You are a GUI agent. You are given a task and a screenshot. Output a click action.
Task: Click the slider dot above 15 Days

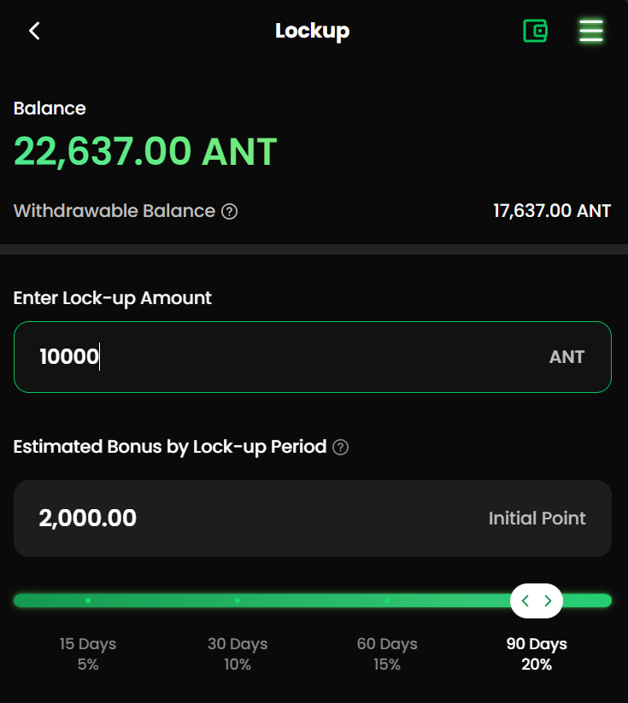88,600
